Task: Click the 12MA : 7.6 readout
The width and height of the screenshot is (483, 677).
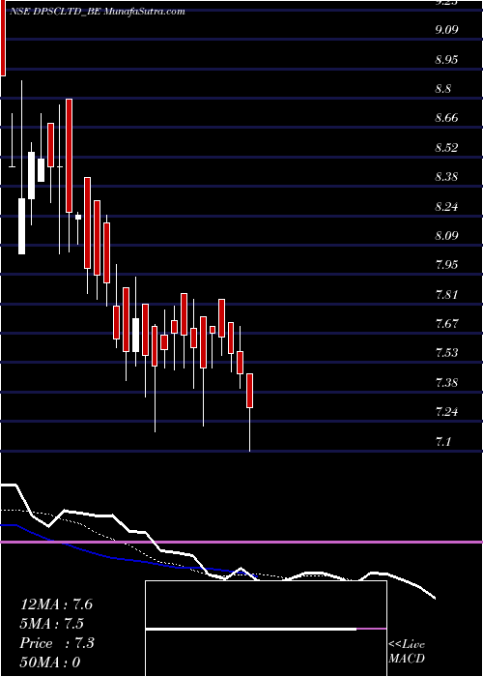Action: tap(56, 604)
